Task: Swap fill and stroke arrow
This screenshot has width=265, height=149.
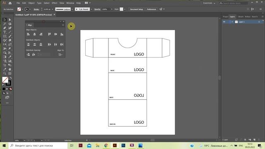Action: click(10, 78)
